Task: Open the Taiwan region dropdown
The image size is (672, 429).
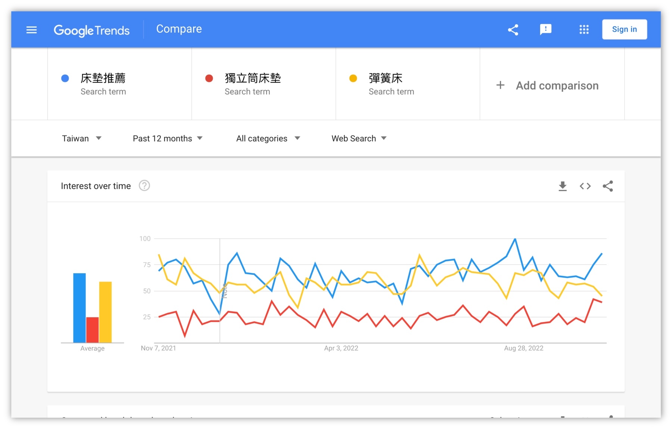Action: coord(82,138)
